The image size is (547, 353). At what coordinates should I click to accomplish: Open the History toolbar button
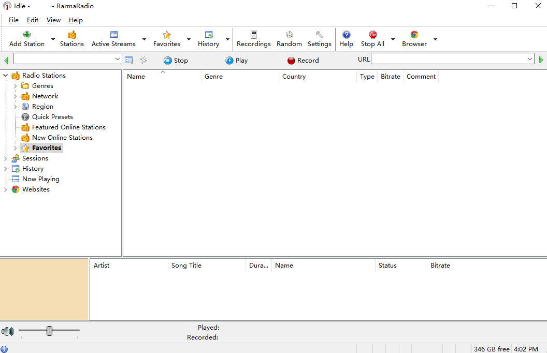[x=209, y=39]
